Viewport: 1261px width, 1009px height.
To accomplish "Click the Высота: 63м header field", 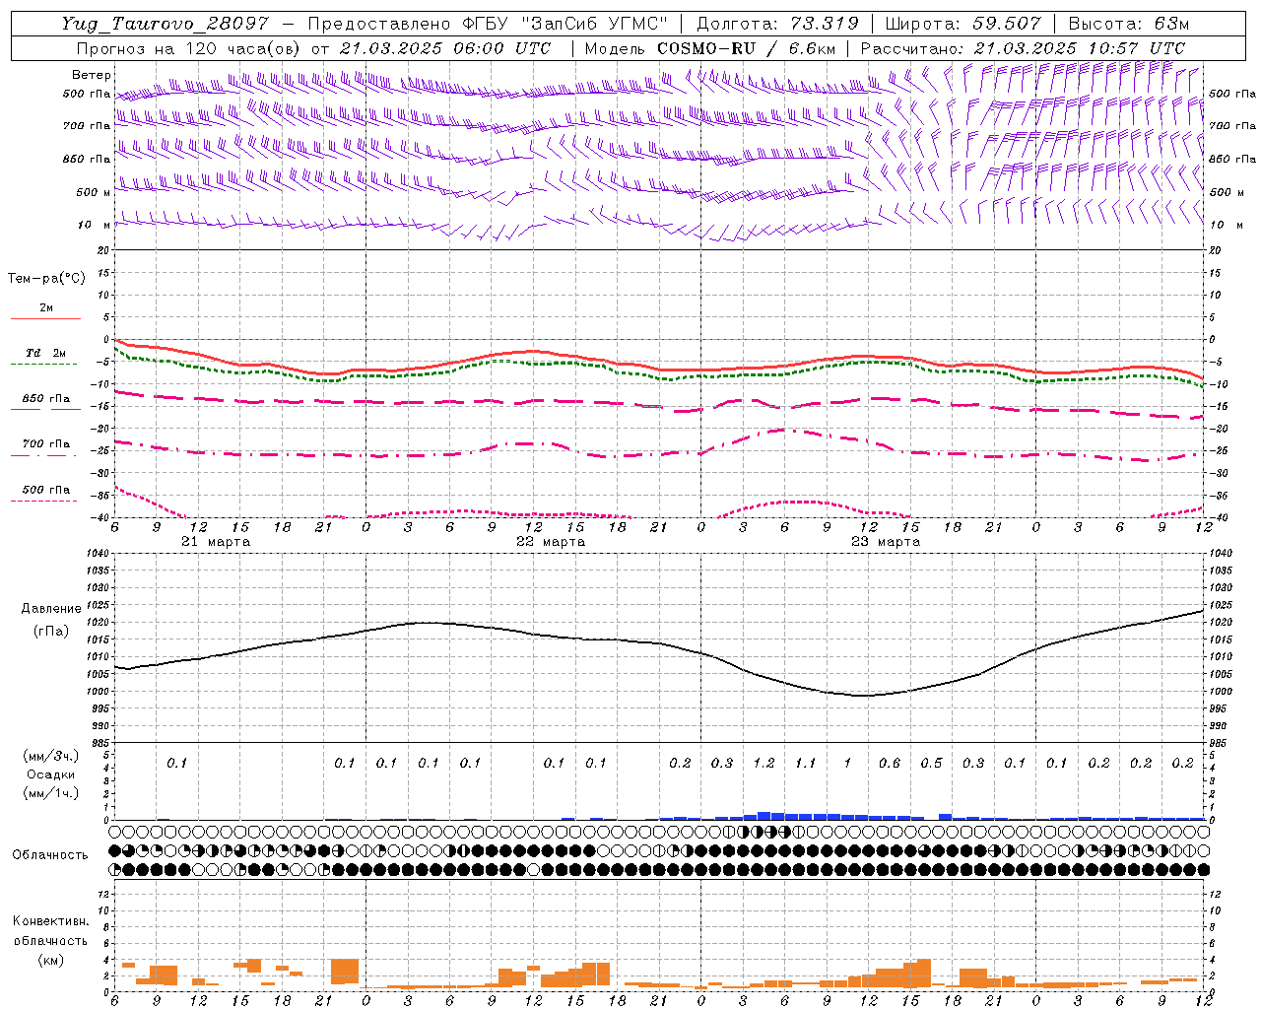I will tap(1129, 24).
